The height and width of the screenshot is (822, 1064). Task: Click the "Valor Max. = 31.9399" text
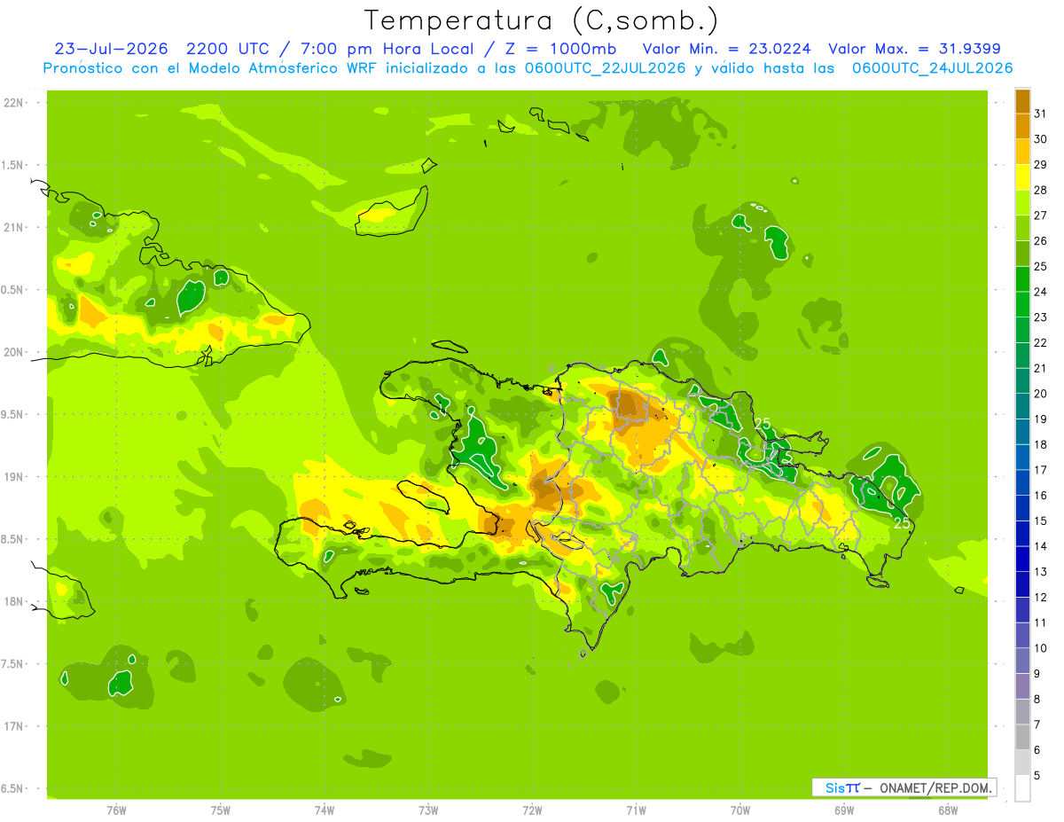click(915, 49)
